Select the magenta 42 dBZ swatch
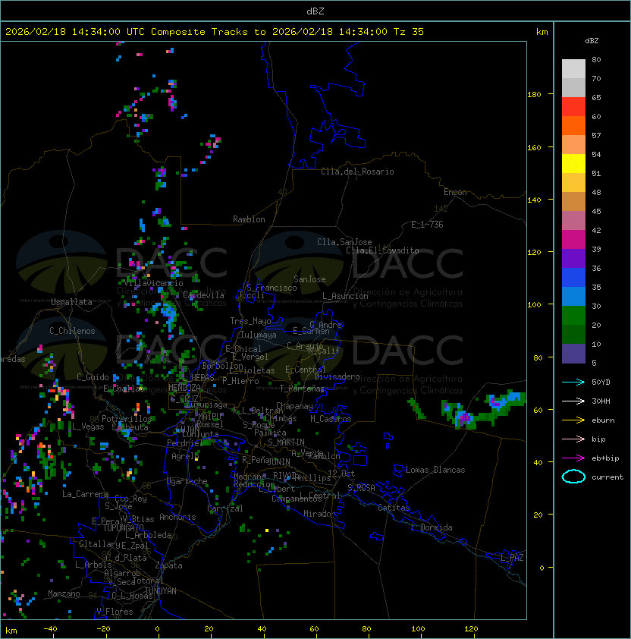 click(x=573, y=240)
